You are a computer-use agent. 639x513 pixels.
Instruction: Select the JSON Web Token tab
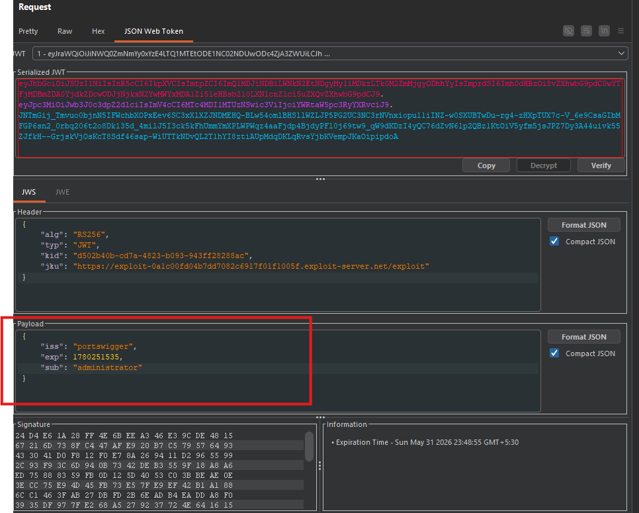click(x=153, y=31)
